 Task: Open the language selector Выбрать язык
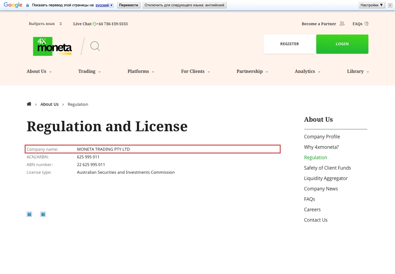[45, 24]
